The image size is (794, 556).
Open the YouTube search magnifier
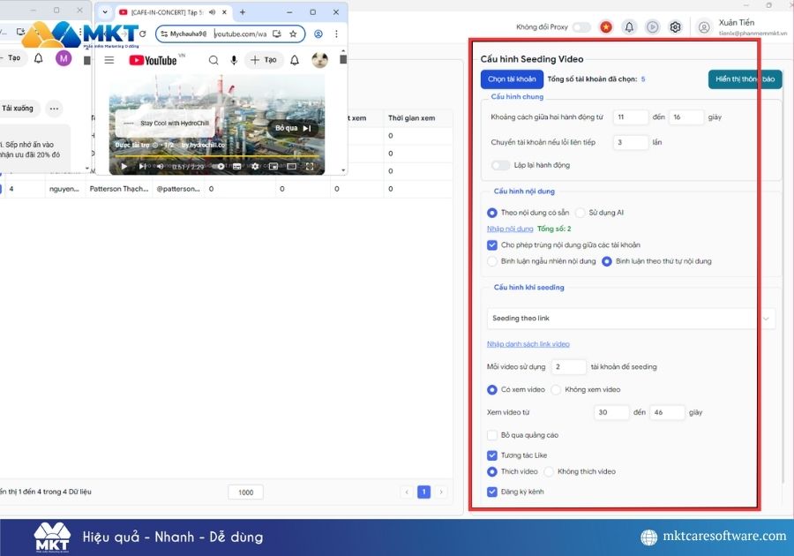tap(213, 59)
